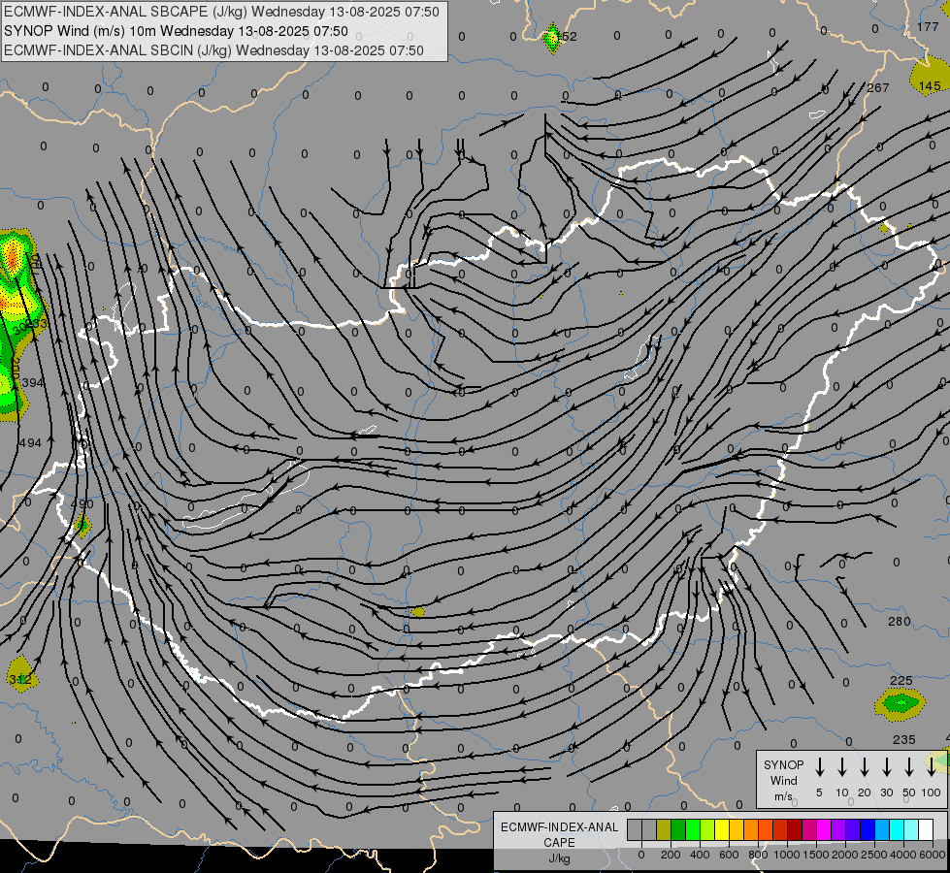Click the 177 CAPE value on map
This screenshot has width=950, height=873.
(x=928, y=26)
